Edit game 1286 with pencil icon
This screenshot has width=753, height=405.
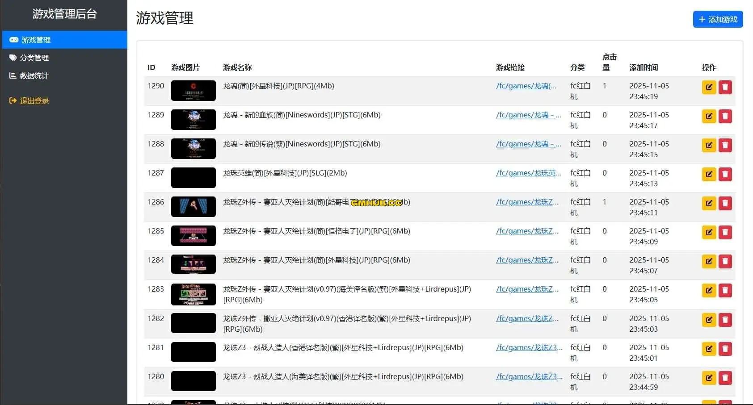[x=709, y=203]
